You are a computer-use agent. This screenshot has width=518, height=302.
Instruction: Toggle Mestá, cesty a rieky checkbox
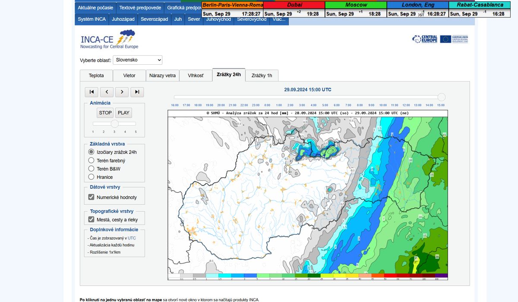[x=91, y=220]
